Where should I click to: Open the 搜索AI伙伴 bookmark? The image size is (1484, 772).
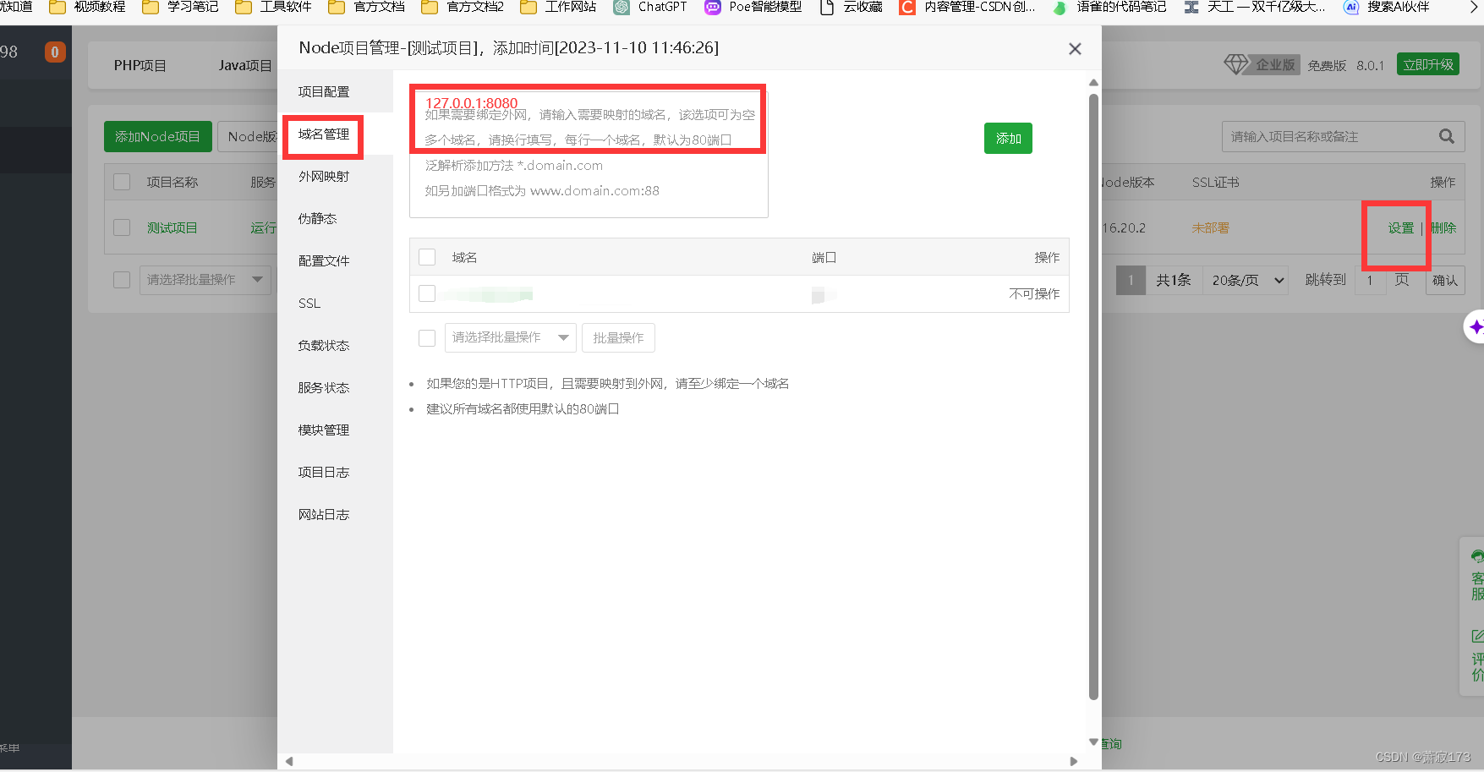(x=1387, y=7)
